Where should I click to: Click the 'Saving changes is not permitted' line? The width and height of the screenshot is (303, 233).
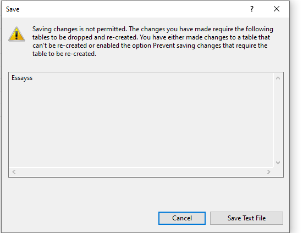pyautogui.click(x=153, y=29)
